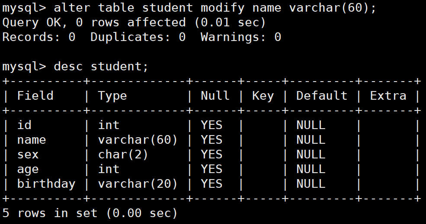Viewport: 426px width, 224px height.
Task: Click the 'id' field cell
Action: [25, 125]
